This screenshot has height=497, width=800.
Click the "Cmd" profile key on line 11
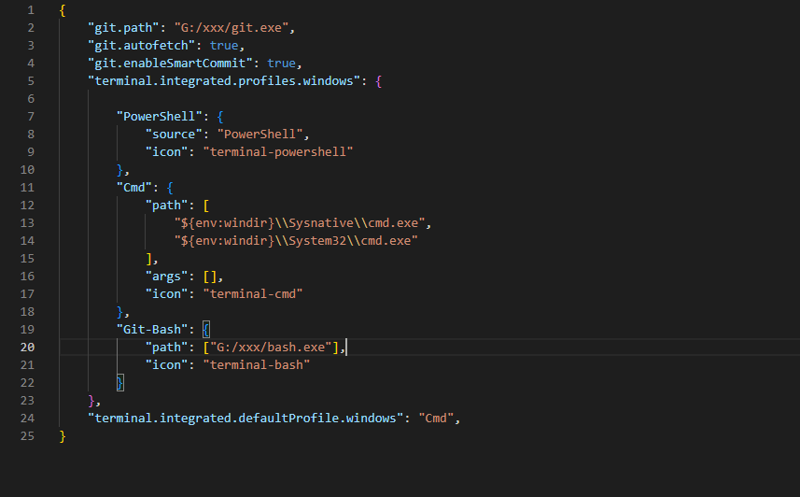tap(134, 187)
